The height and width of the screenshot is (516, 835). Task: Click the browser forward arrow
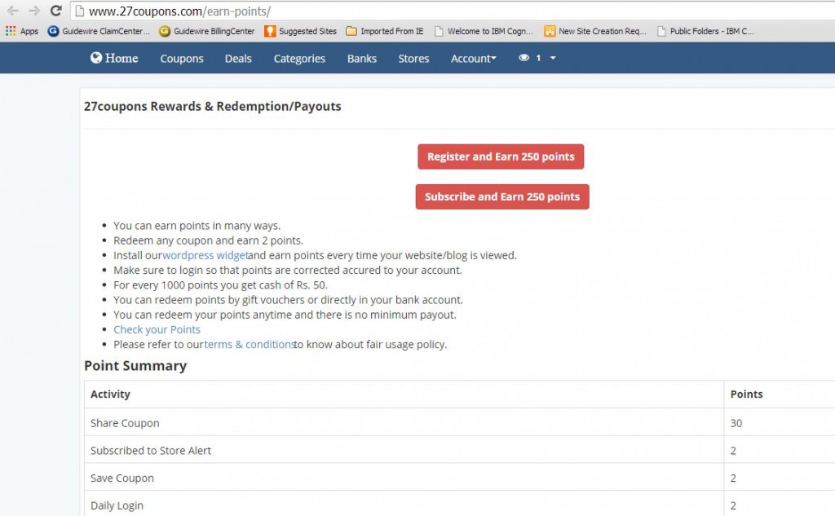[x=34, y=11]
